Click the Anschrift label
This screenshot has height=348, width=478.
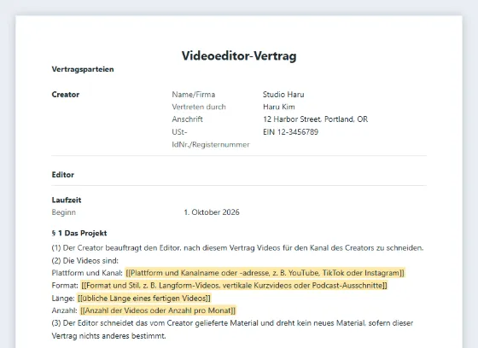[x=187, y=119]
